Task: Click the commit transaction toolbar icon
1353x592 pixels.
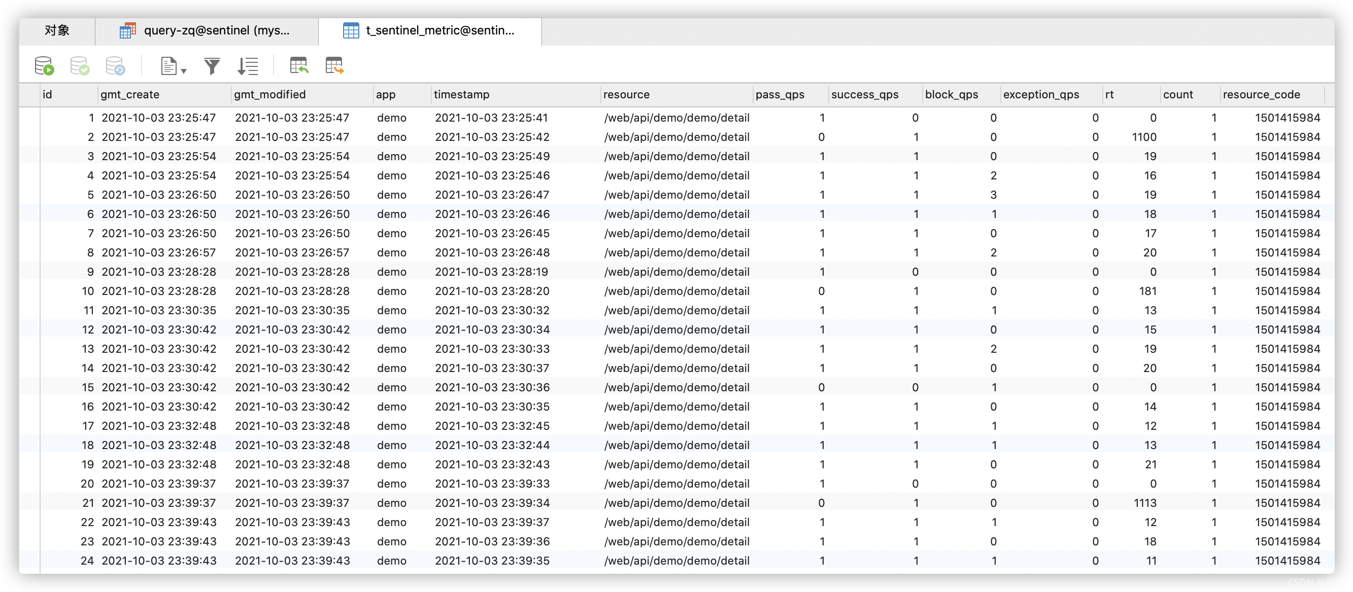Action: coord(80,66)
